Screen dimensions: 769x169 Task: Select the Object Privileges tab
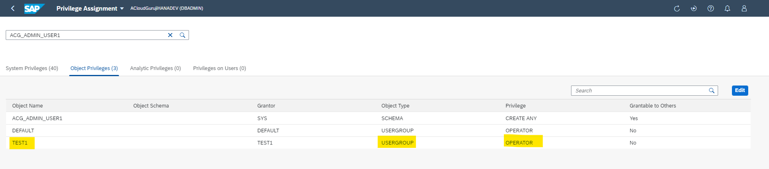94,68
